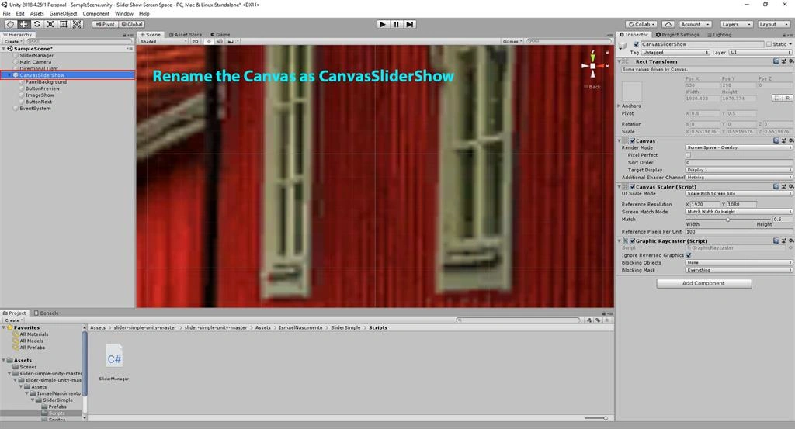Open the Layout dropdown

tap(772, 24)
